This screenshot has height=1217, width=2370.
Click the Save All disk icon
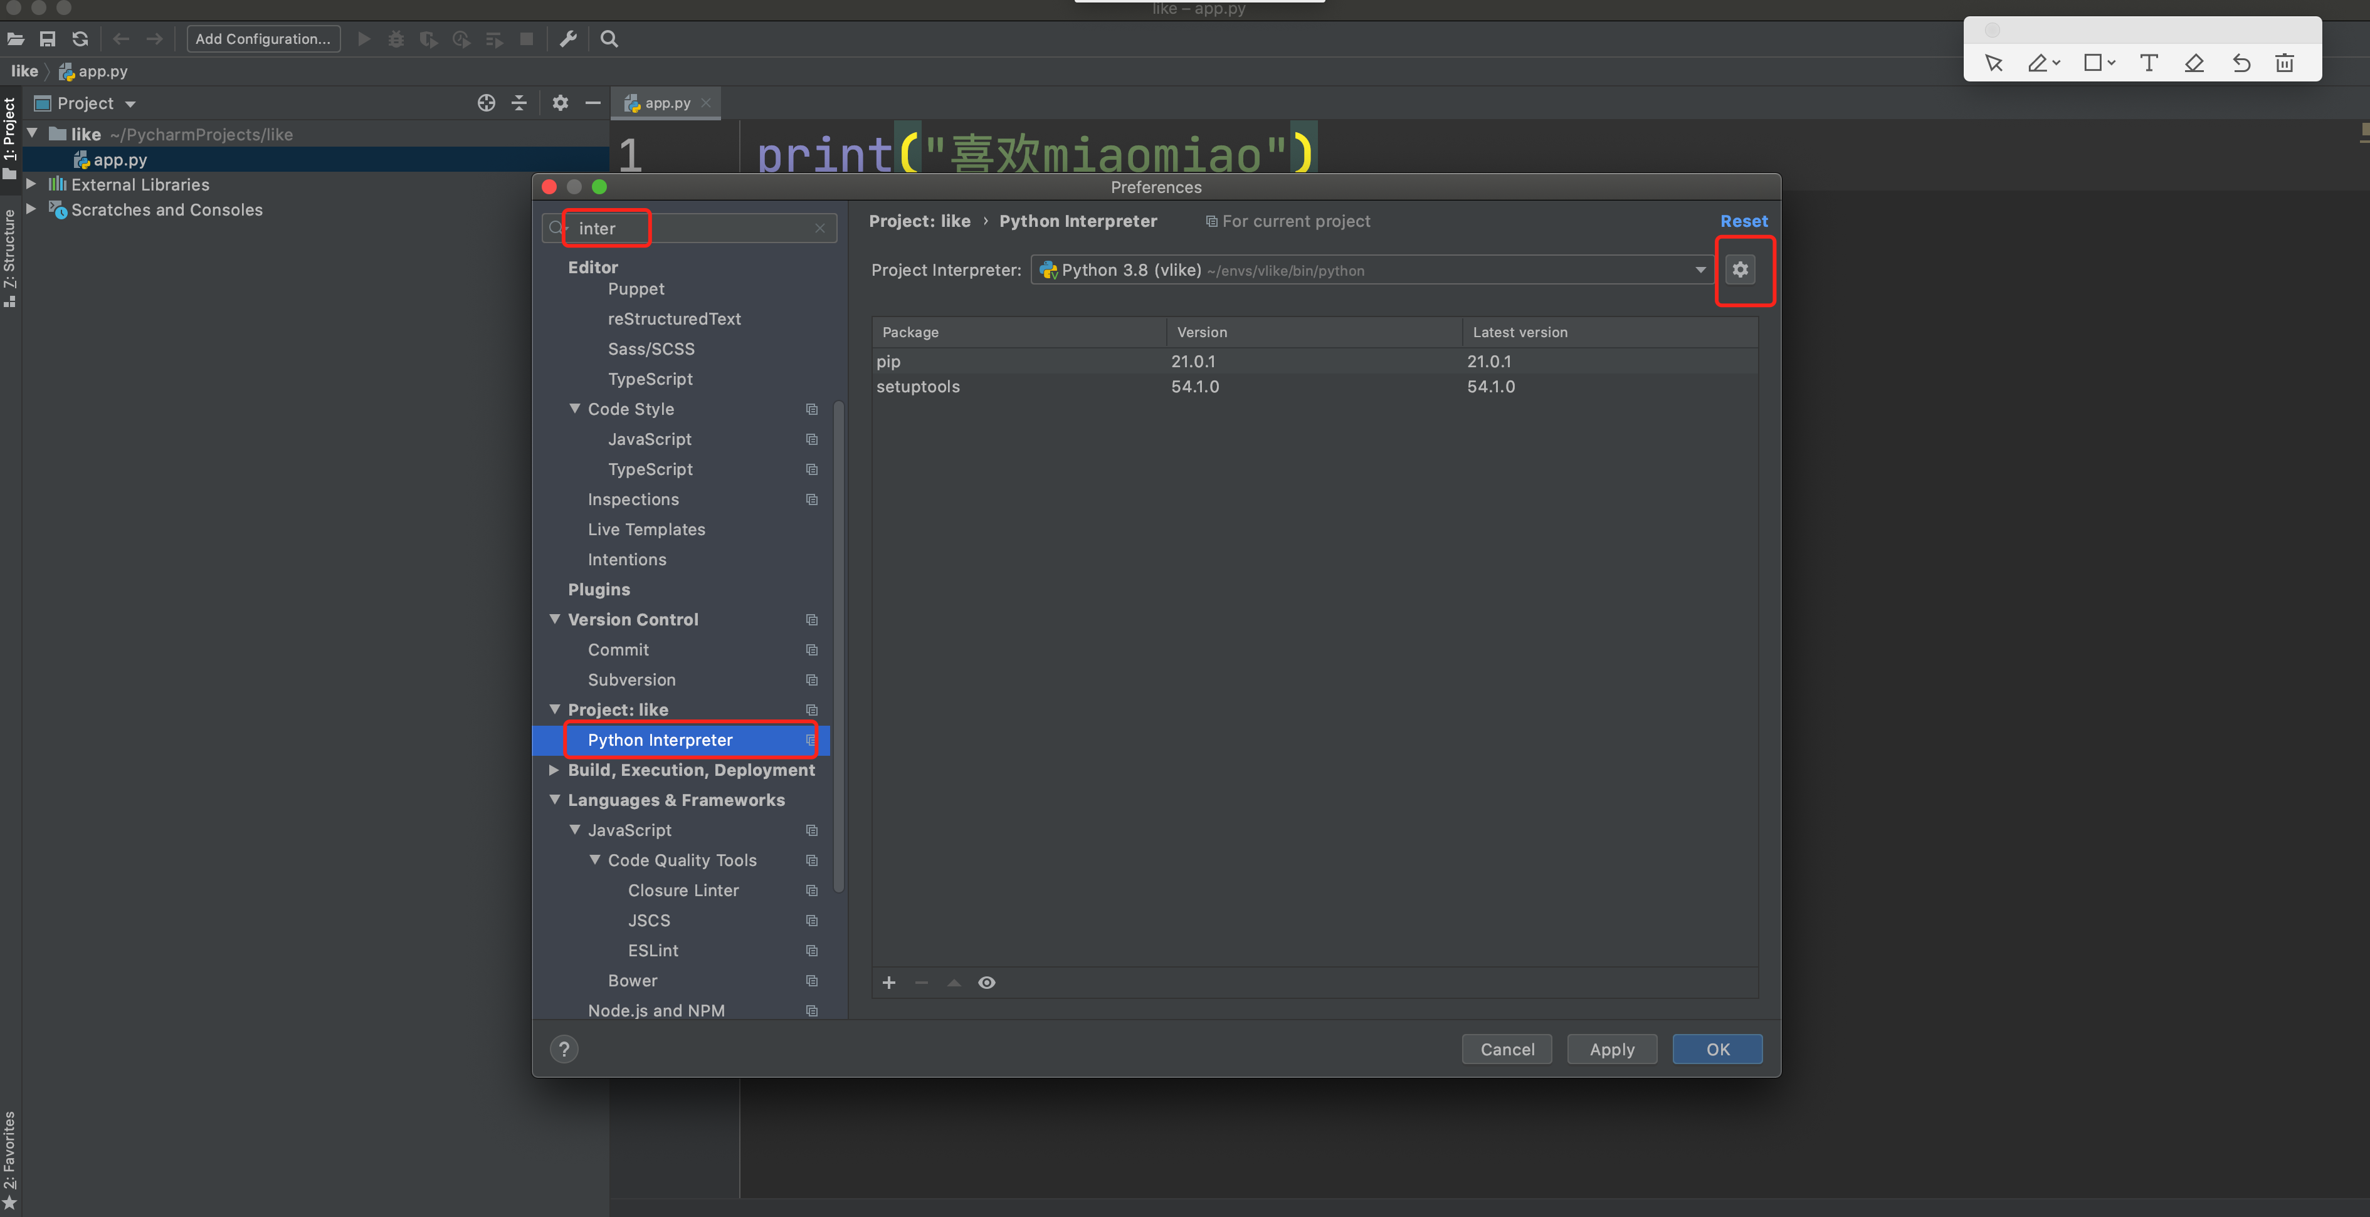[48, 39]
